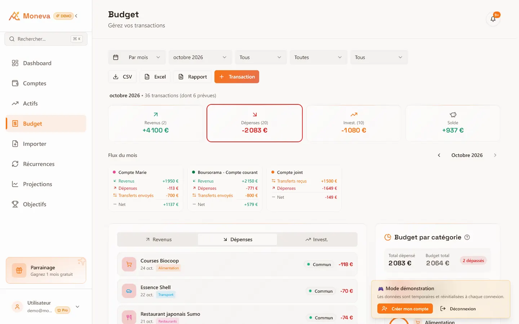
Task: Open the first Tous filter dropdown
Action: [261, 57]
